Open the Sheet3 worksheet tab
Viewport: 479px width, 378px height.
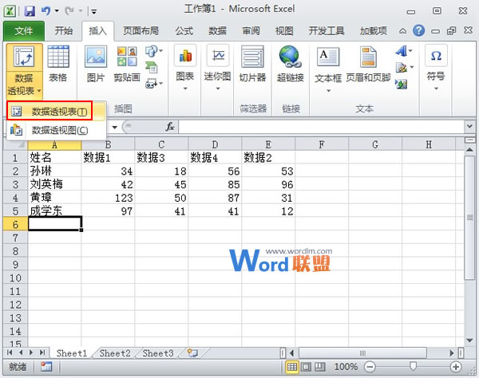pos(158,353)
